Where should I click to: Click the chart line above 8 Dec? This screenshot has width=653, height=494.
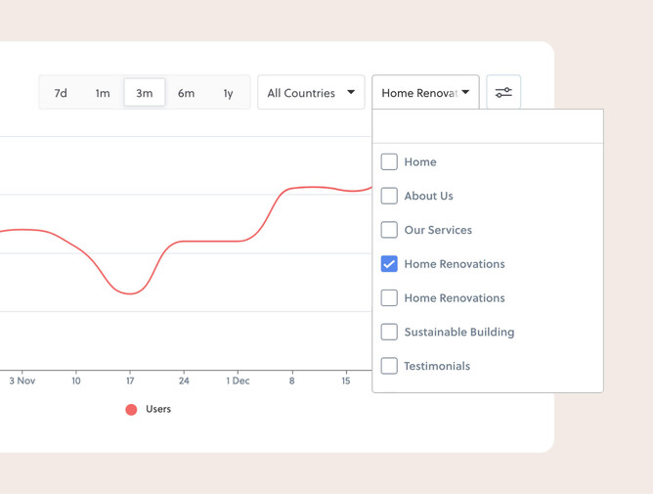point(291,189)
